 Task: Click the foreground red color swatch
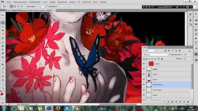point(2,94)
